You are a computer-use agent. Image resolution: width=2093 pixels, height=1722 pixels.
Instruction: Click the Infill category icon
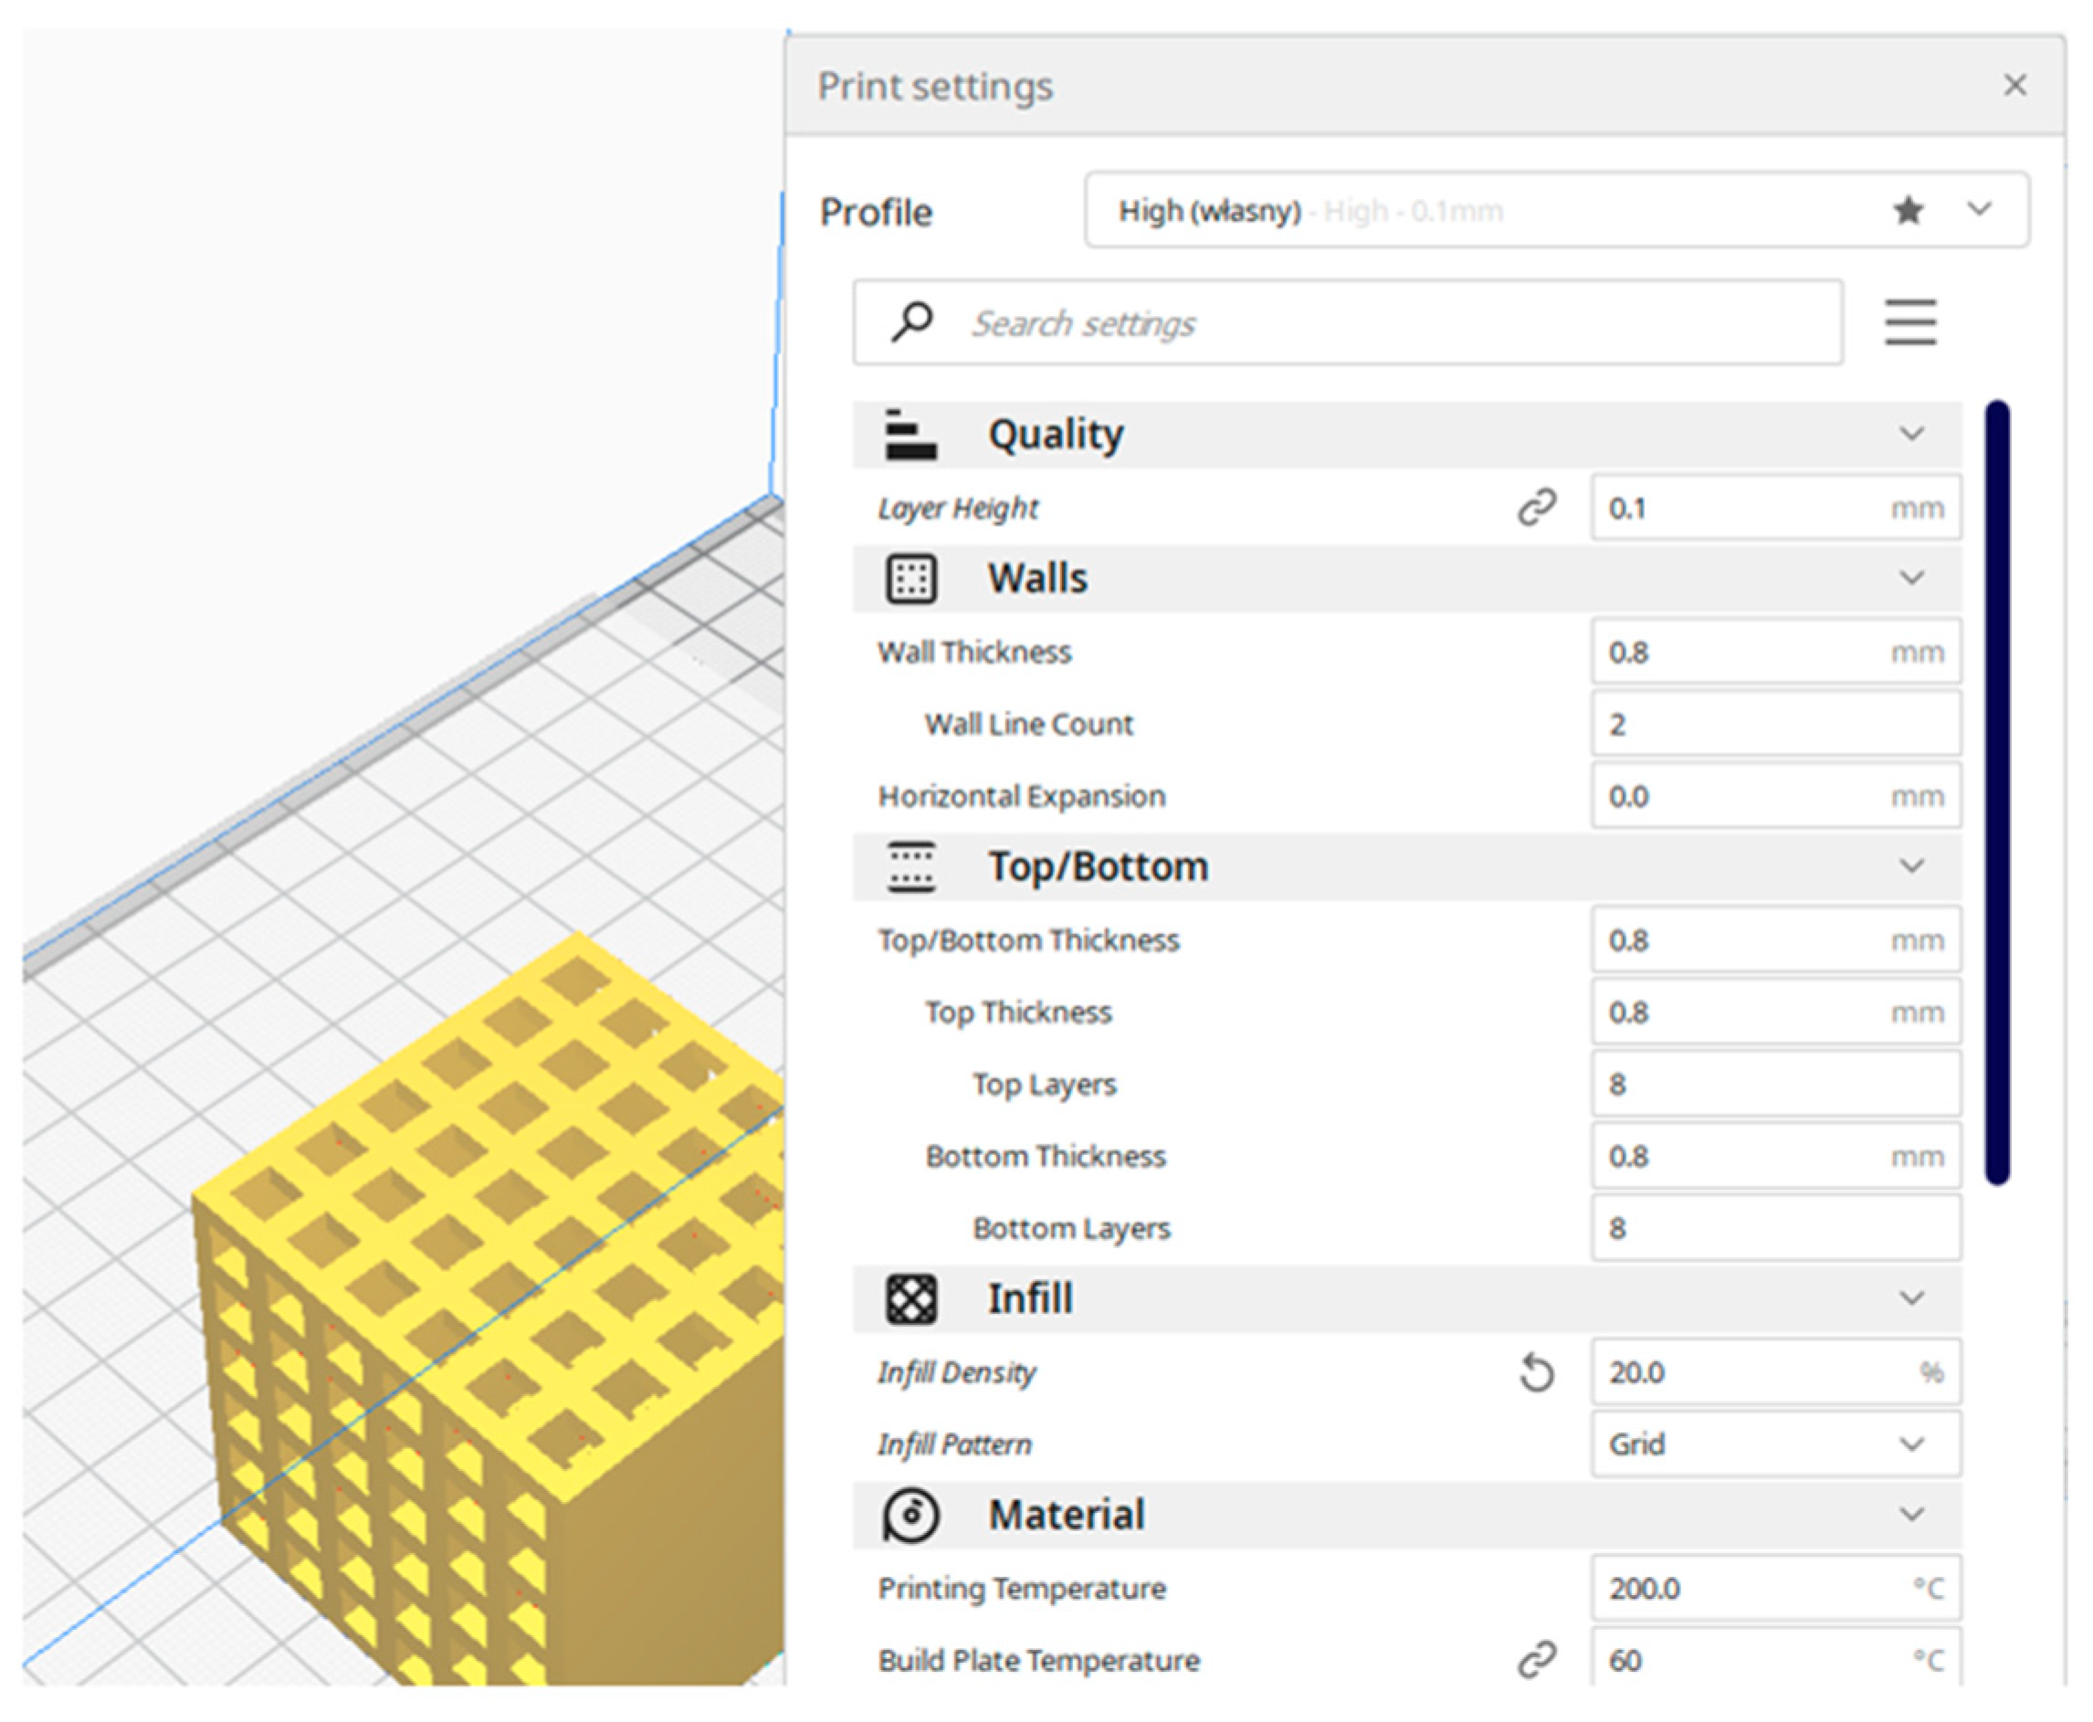[x=910, y=1299]
